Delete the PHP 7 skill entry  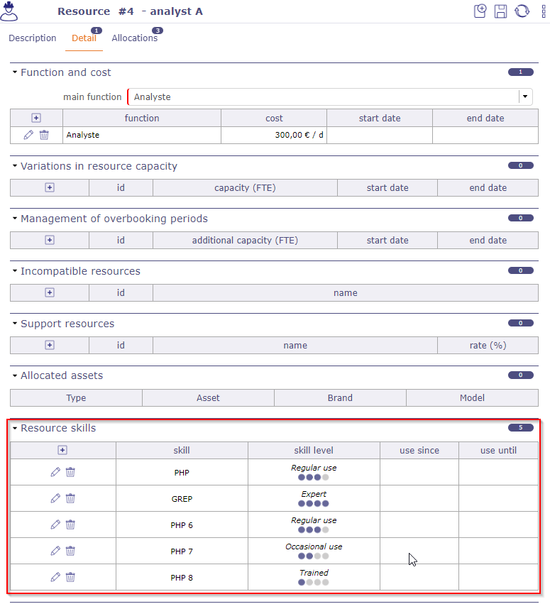(70, 551)
